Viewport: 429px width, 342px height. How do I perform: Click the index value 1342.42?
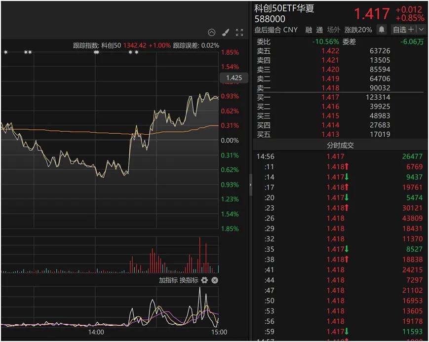point(135,45)
